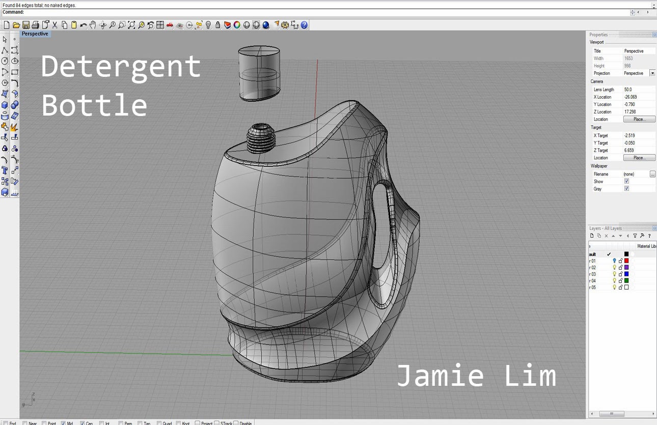This screenshot has height=425, width=657.
Task: Select the Text object T tool
Action: tap(5, 171)
